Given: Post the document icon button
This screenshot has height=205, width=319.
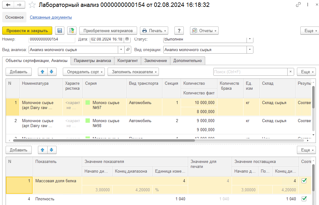Looking at the screenshot, I should point(72,31).
